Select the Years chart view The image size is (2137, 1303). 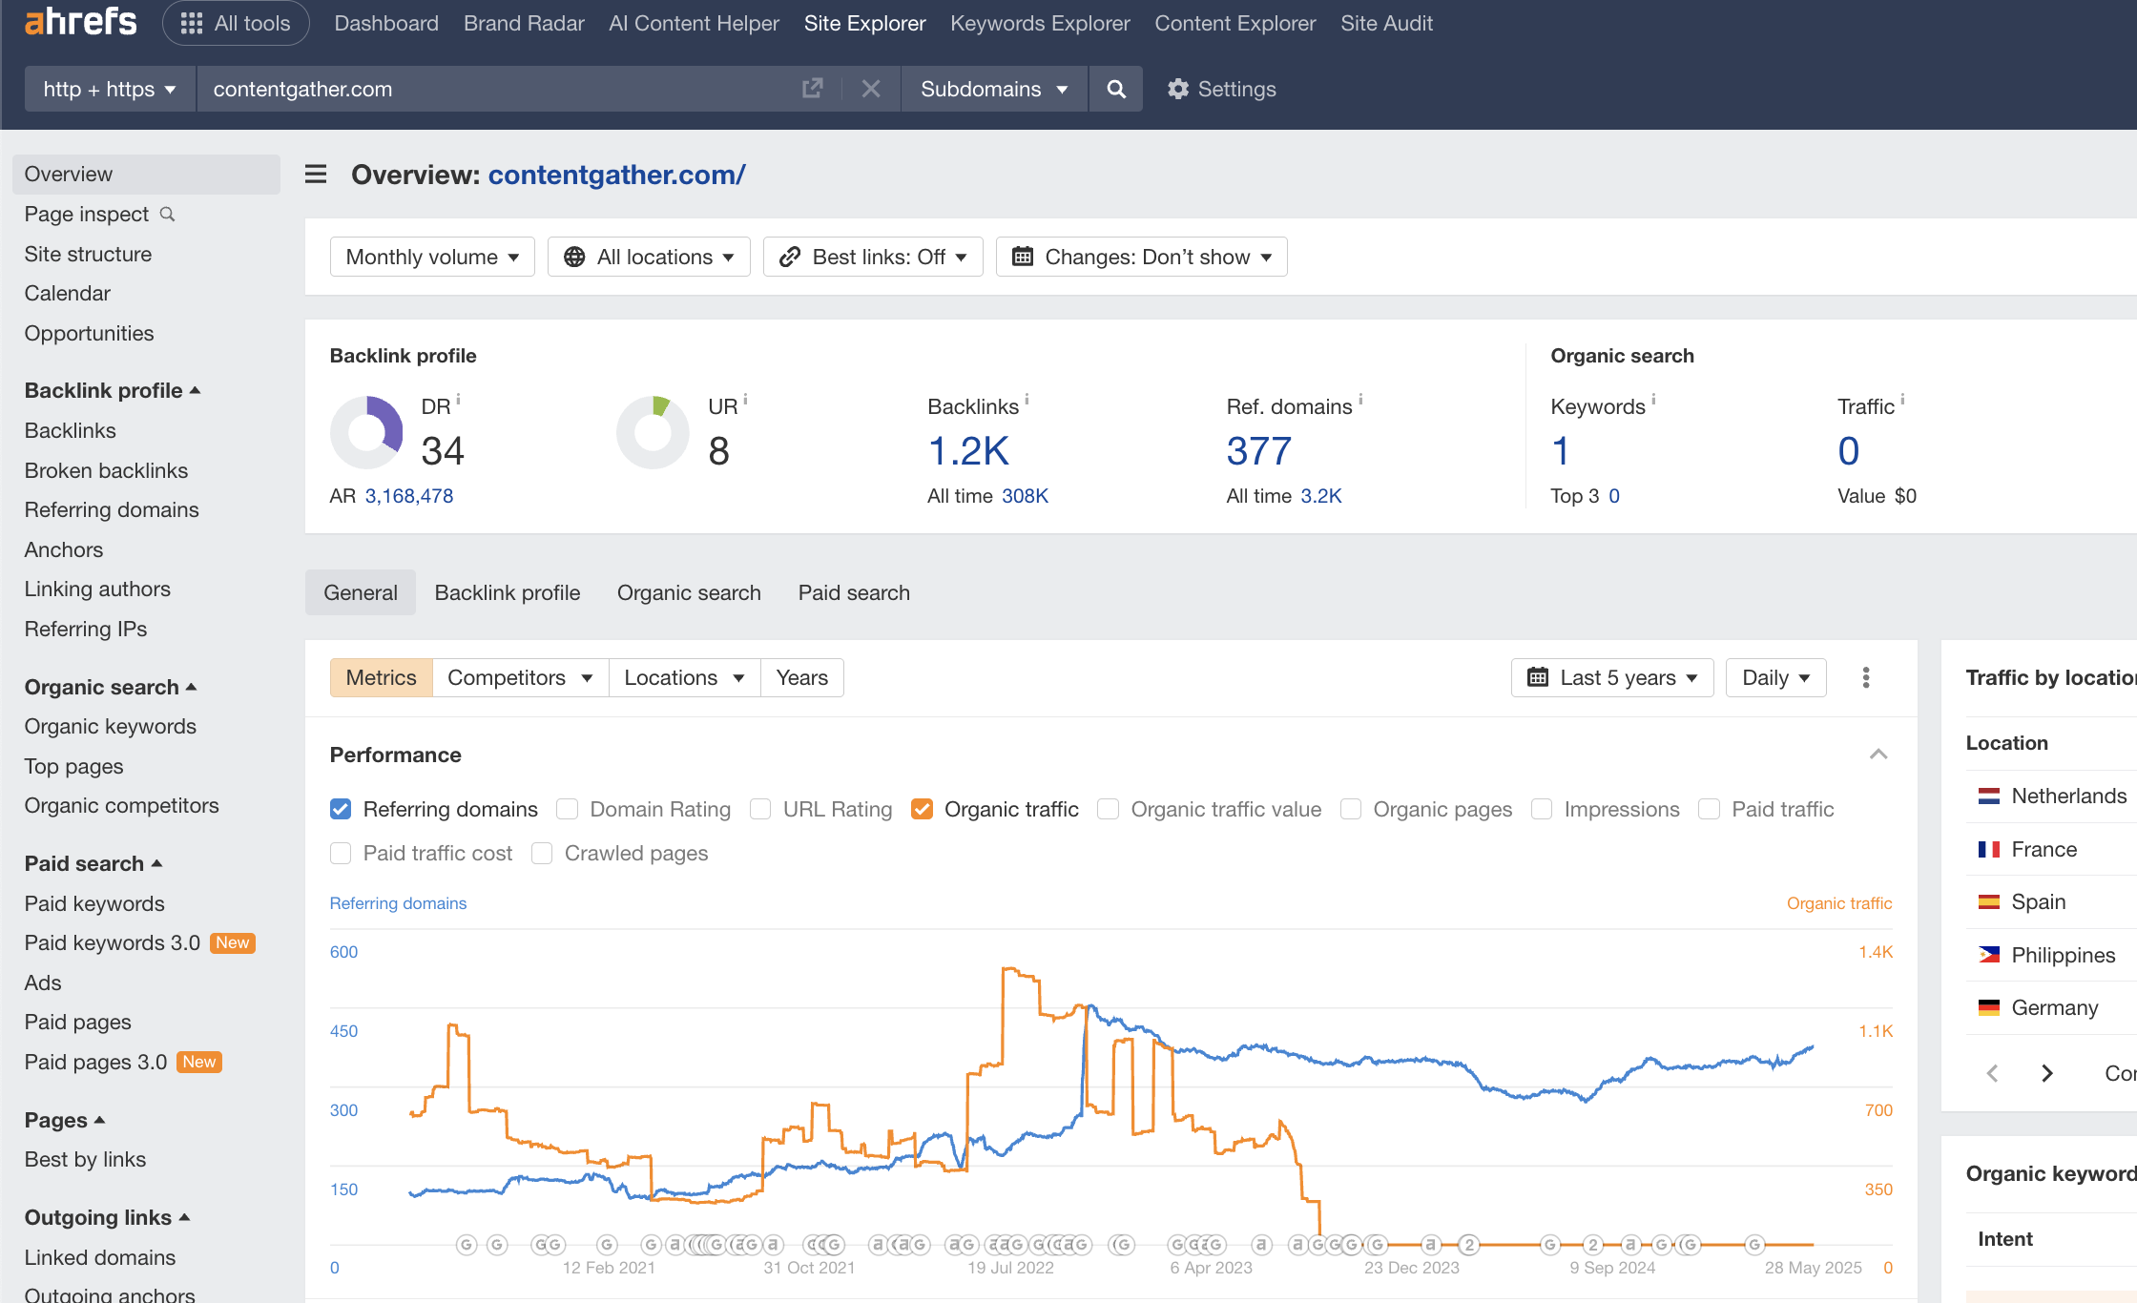tap(802, 677)
